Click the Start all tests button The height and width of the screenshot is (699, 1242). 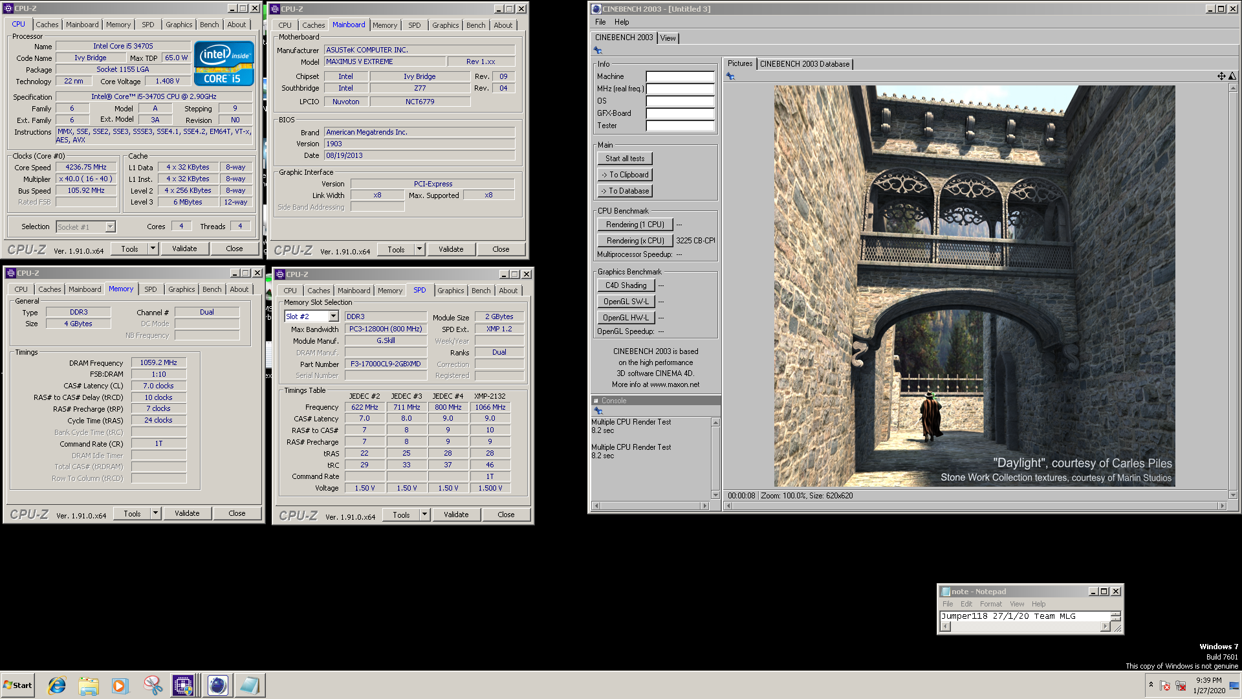point(625,159)
